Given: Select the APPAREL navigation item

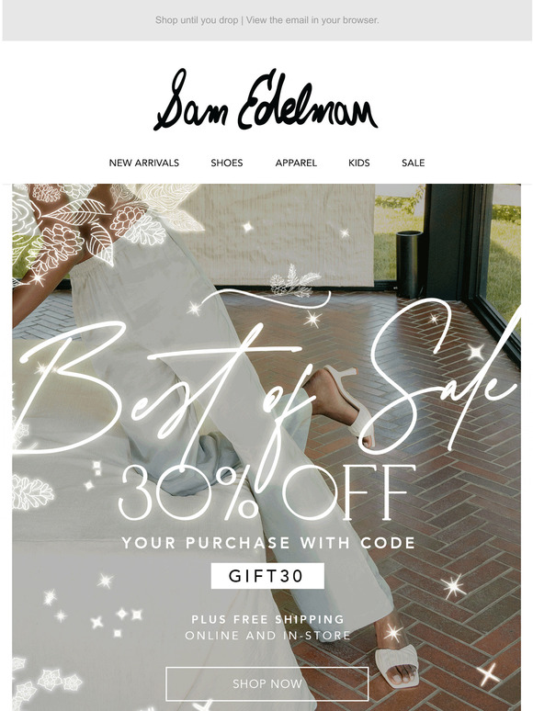Looking at the screenshot, I should coord(296,163).
